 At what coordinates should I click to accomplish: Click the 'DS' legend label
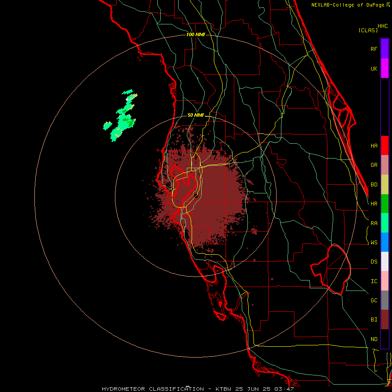(374, 262)
